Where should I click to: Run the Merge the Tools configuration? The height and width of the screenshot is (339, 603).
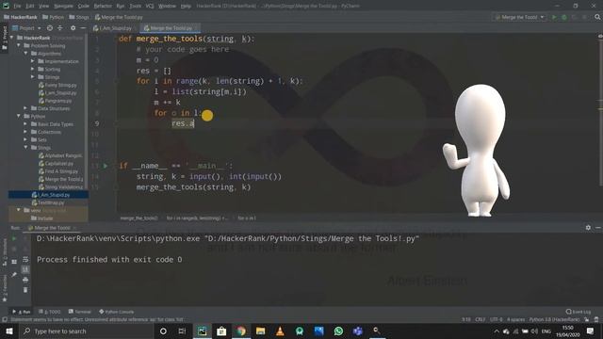554,17
